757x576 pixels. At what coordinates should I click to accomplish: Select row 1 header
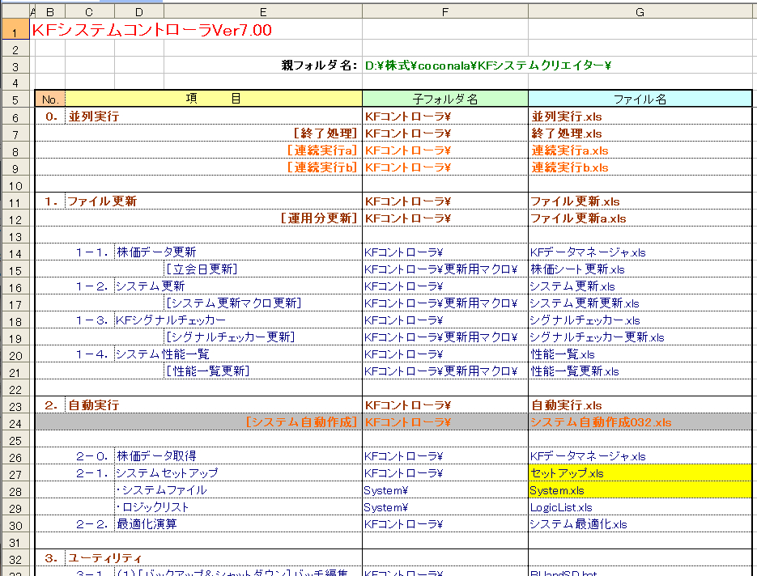click(15, 30)
